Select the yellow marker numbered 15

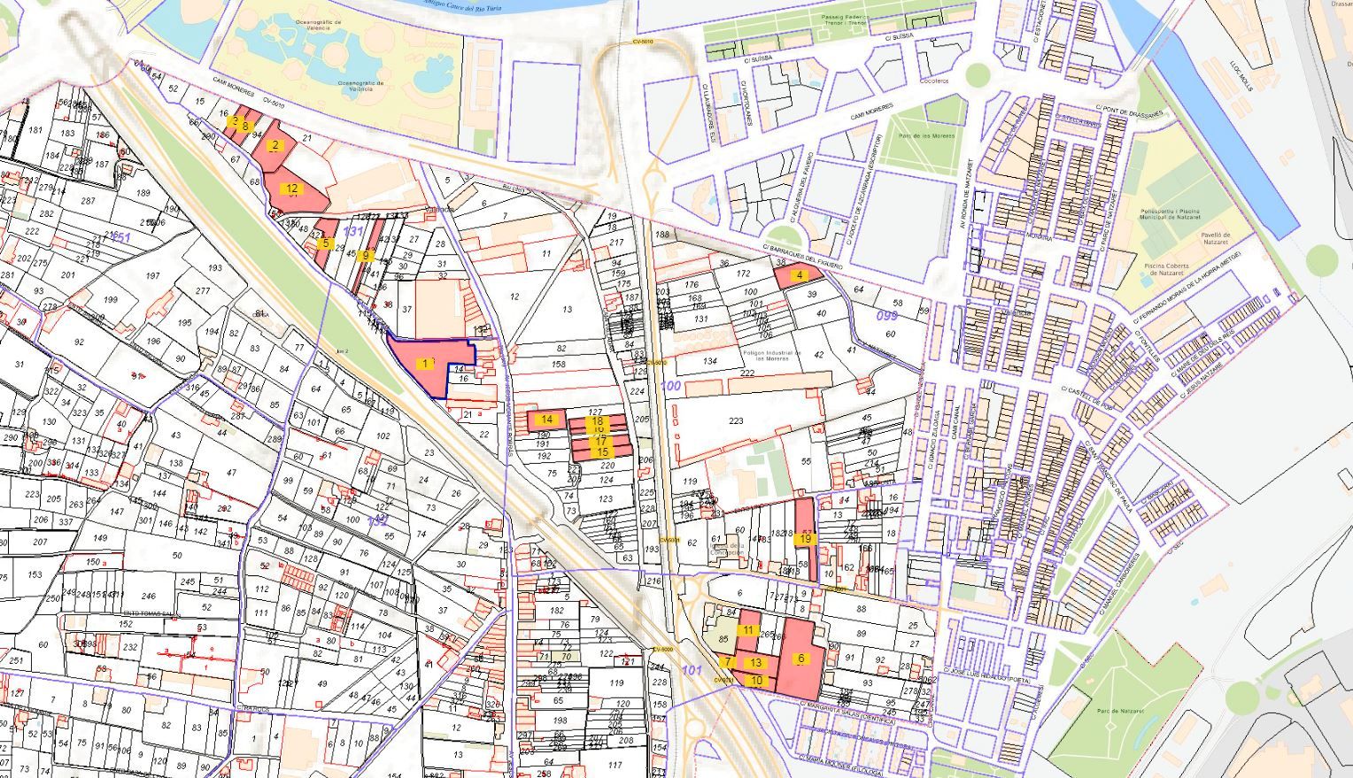(602, 452)
